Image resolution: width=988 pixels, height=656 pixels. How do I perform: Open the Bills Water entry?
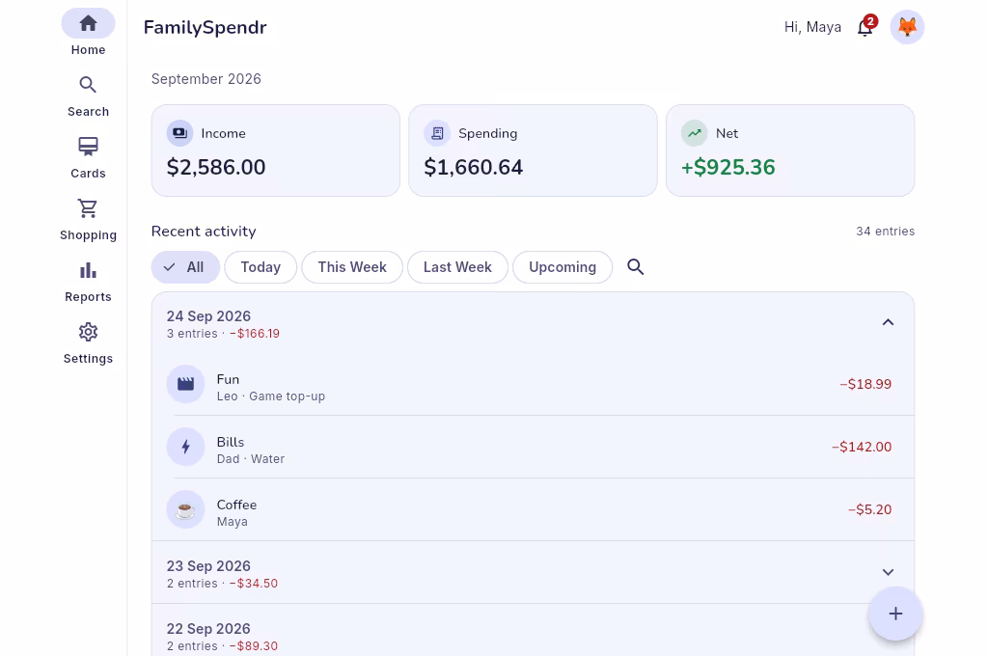click(533, 447)
